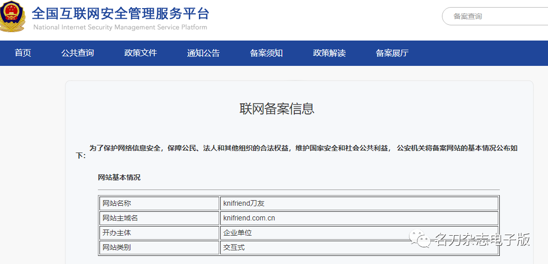
Task: Select the 网站名称 table cell
Action: 159,203
